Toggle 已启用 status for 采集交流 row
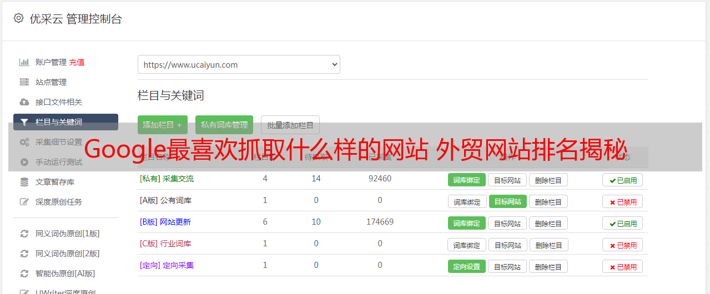 click(x=622, y=180)
